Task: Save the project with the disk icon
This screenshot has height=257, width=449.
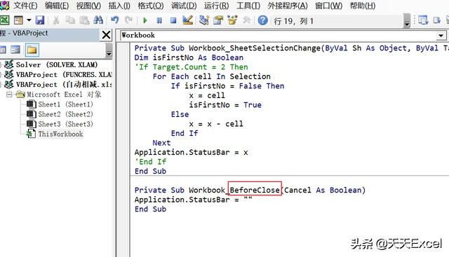Action: tap(40, 20)
